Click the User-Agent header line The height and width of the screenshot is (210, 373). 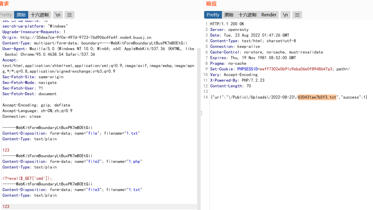tap(98, 52)
